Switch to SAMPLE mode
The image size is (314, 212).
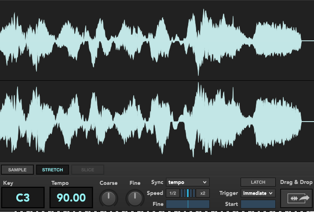17,170
